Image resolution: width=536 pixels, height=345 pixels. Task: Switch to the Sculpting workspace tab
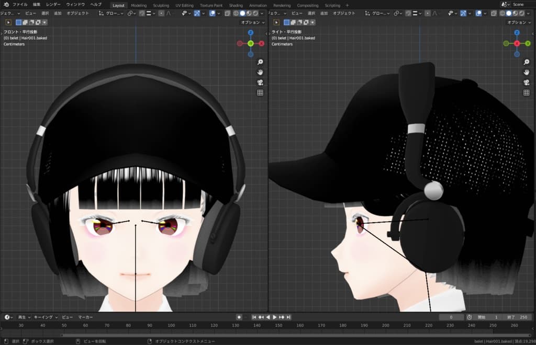click(161, 5)
